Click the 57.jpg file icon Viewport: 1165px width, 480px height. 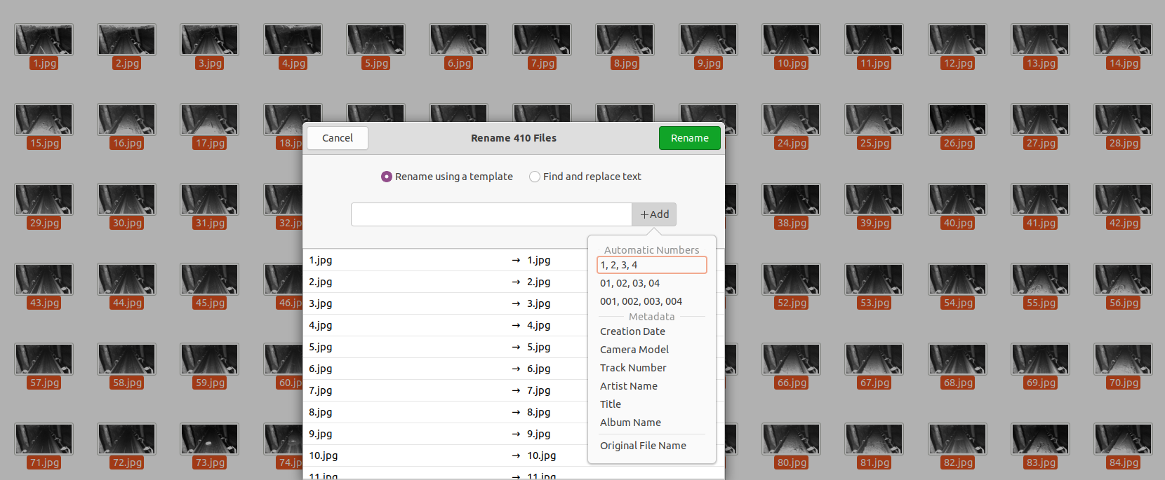click(x=44, y=359)
